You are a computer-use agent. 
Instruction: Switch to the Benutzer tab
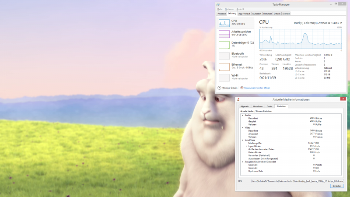coord(267,14)
